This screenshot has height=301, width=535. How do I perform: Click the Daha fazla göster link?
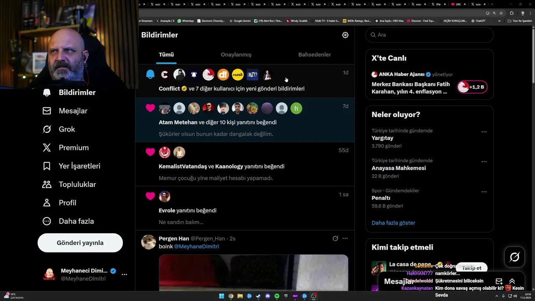(393, 223)
